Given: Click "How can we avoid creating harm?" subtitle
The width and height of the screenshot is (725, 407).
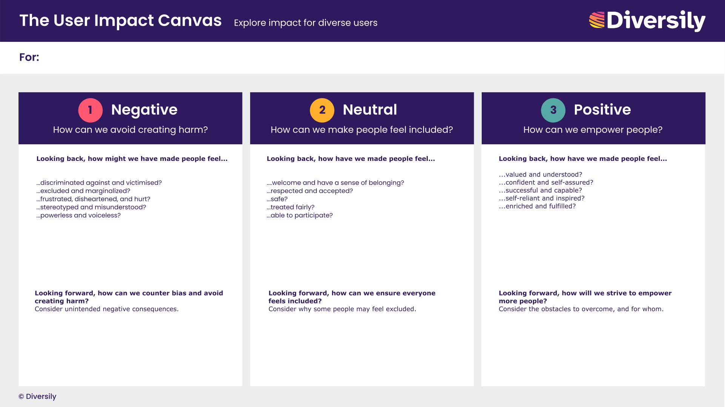Looking at the screenshot, I should pyautogui.click(x=130, y=130).
